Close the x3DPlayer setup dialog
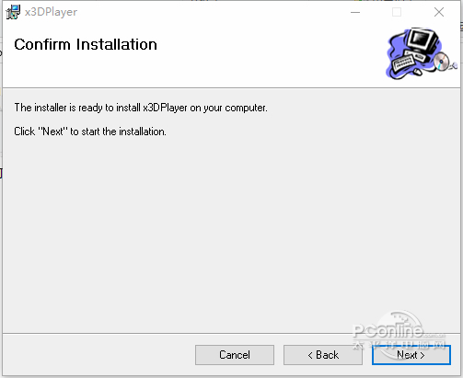The height and width of the screenshot is (378, 463). [x=439, y=12]
